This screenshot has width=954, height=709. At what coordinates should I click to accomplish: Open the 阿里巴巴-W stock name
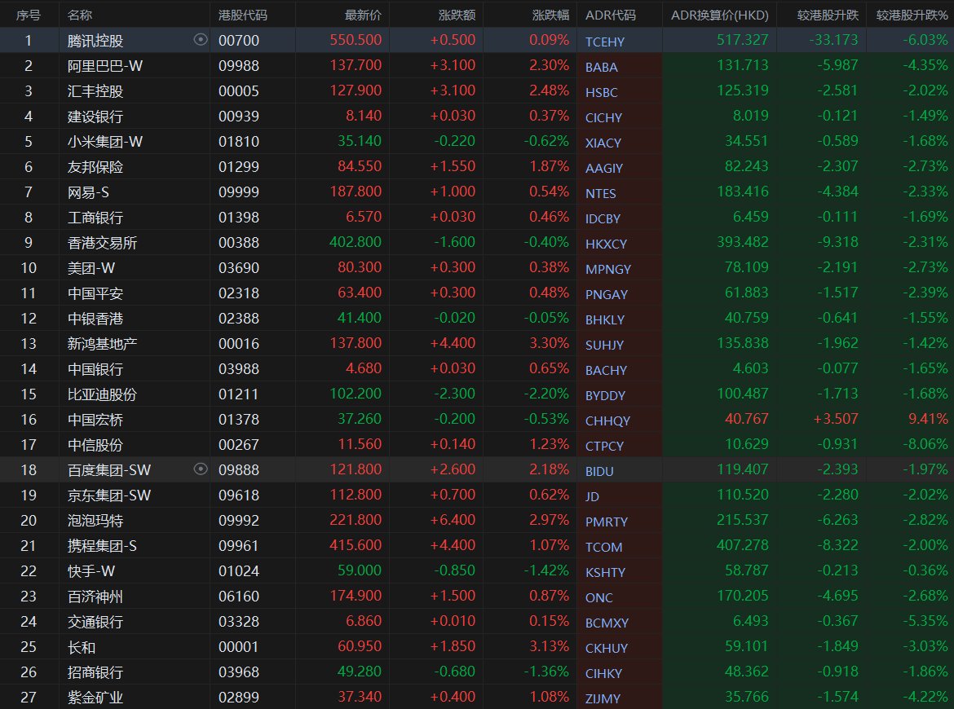[x=100, y=66]
